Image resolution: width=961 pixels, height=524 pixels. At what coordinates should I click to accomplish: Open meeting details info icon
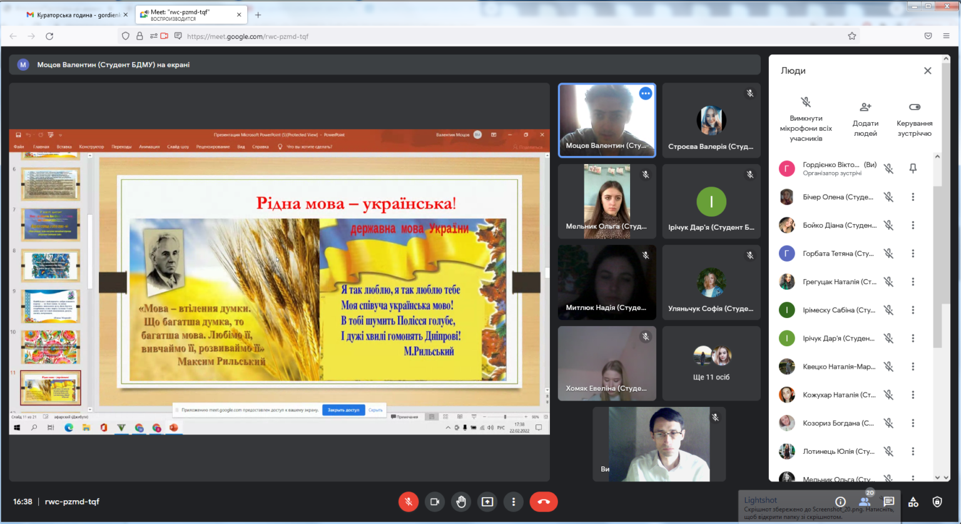tap(840, 501)
